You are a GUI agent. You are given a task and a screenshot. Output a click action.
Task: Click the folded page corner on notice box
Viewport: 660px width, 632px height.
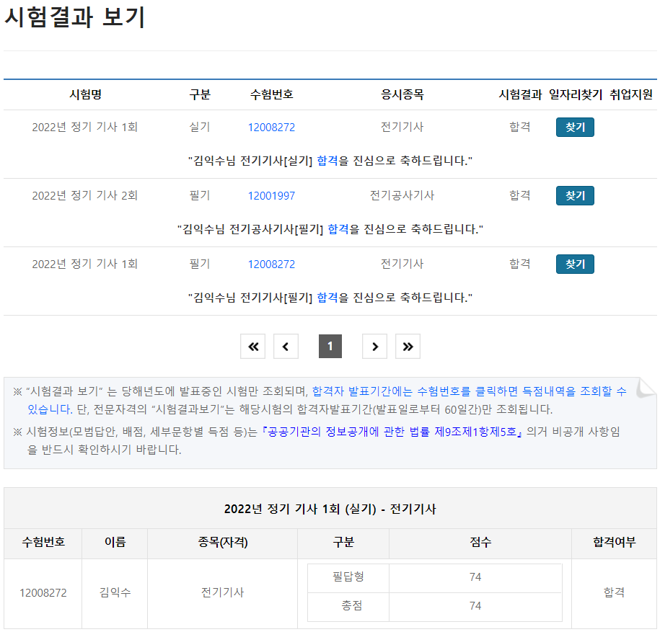click(x=646, y=387)
